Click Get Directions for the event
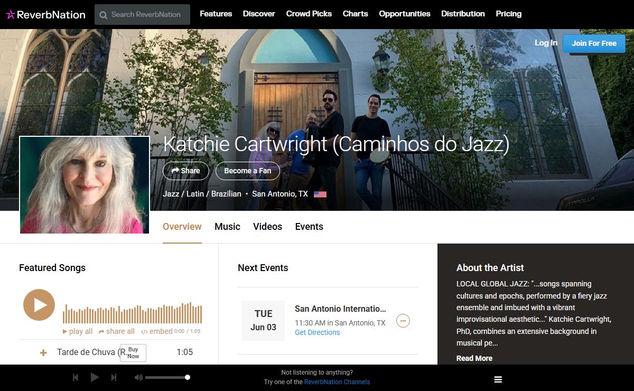This screenshot has width=634, height=391. pos(317,332)
